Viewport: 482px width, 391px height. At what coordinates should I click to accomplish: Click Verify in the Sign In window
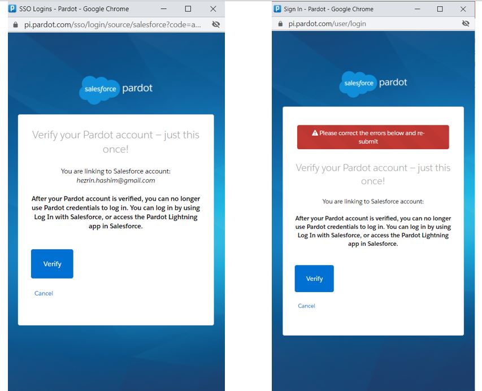pos(314,279)
